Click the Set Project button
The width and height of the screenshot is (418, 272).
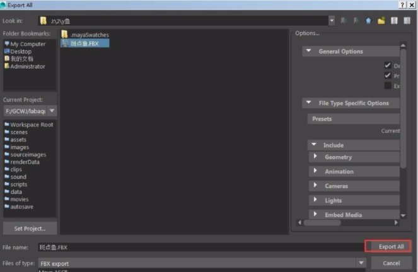(x=30, y=229)
